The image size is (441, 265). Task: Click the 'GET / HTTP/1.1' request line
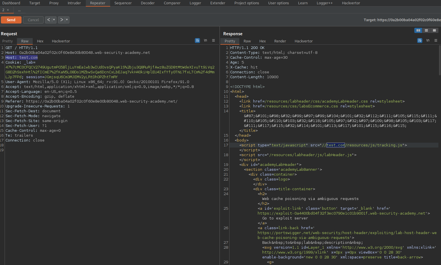point(22,48)
